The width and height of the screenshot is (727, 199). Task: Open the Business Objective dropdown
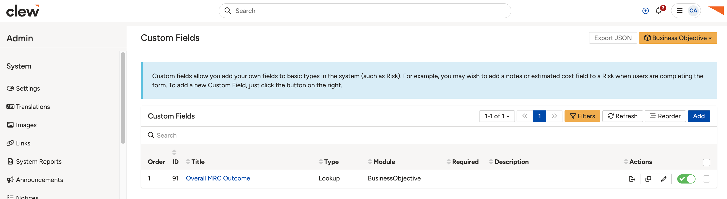[678, 38]
